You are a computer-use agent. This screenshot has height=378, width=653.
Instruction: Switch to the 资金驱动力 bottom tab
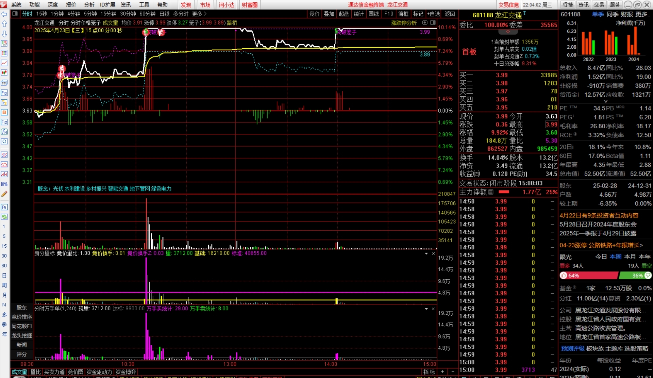tap(99, 372)
